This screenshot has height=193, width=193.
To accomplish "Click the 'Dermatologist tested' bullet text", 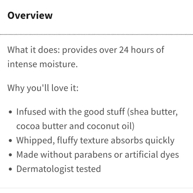I will click(x=59, y=169).
